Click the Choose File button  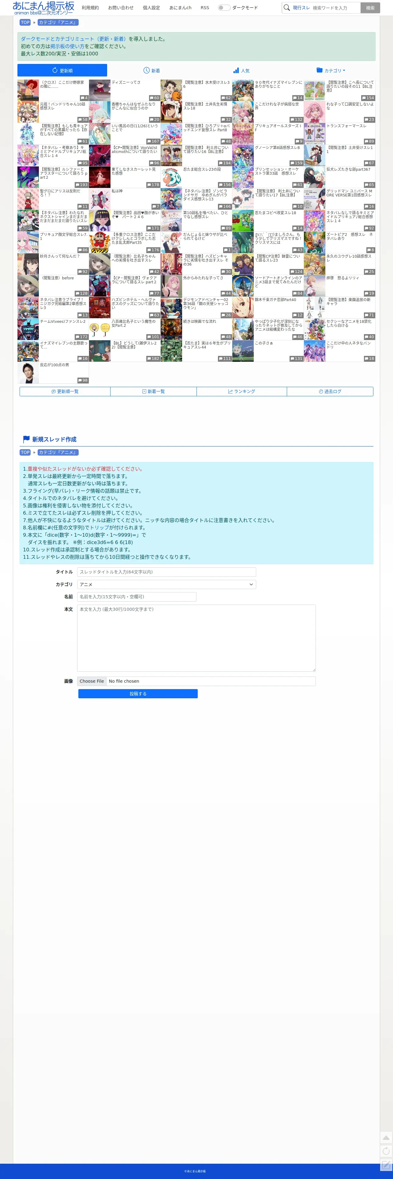[x=92, y=681]
